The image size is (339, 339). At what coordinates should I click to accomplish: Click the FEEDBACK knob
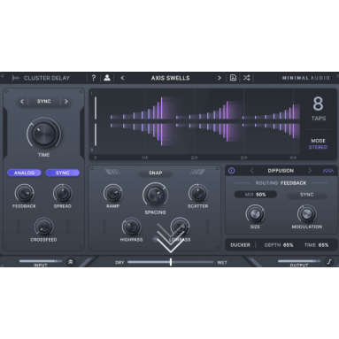coord(24,193)
